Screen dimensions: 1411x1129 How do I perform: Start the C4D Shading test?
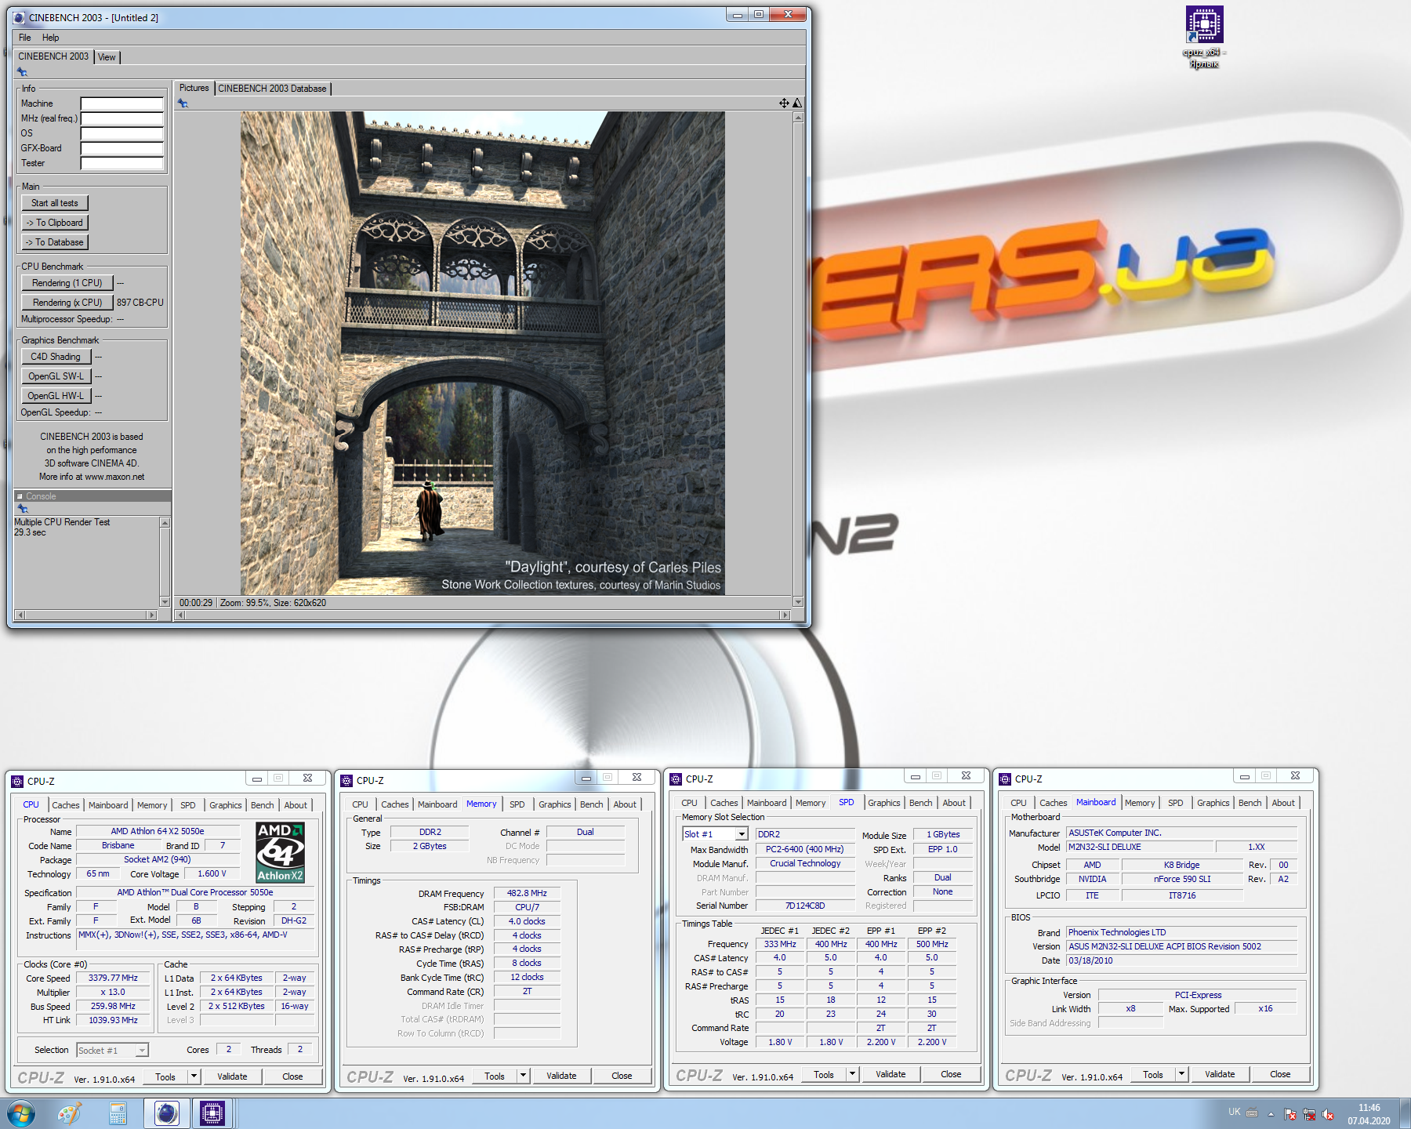click(x=56, y=357)
